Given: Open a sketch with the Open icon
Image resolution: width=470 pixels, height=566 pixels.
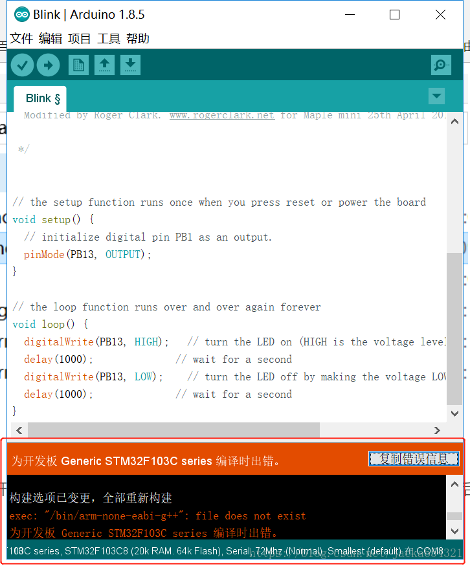Looking at the screenshot, I should [104, 65].
